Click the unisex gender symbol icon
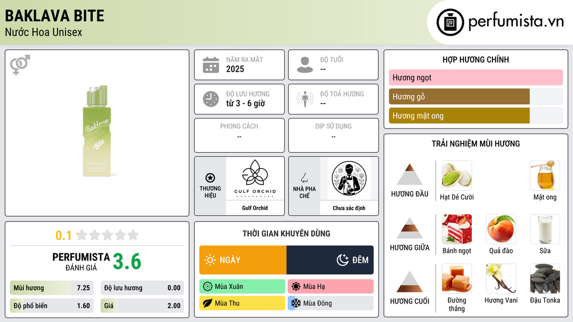The height and width of the screenshot is (322, 573). (20, 65)
